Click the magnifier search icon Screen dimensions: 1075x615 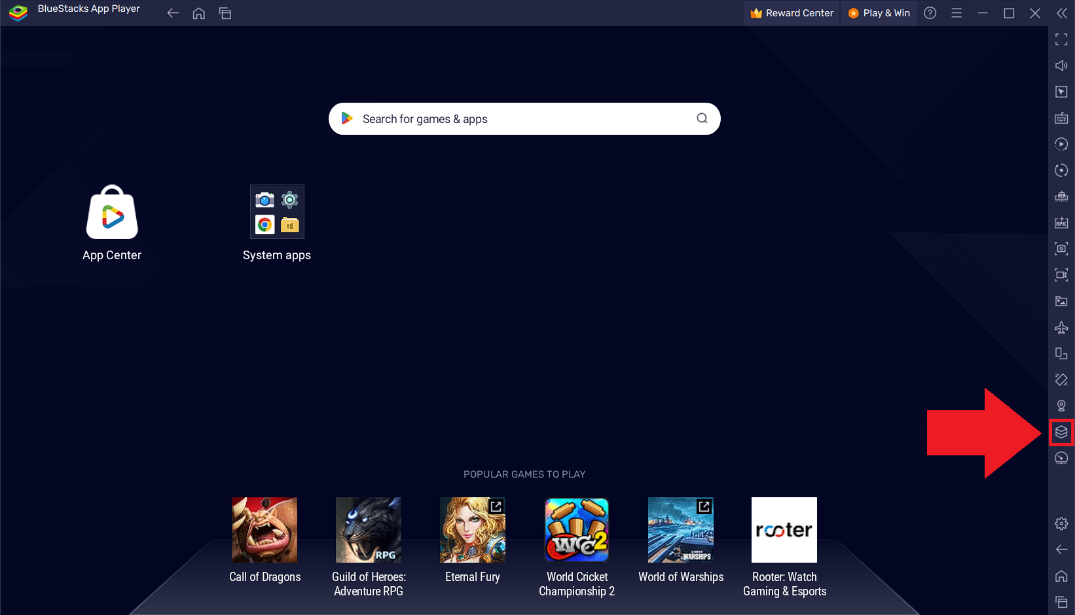click(x=702, y=118)
